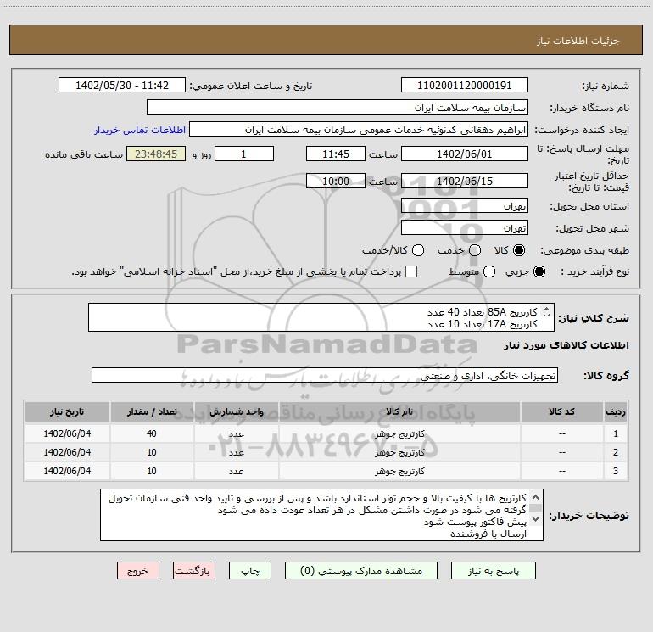This screenshot has height=632, width=653.
Task: Select the کالا/خدمت radio button
Action: point(418,250)
